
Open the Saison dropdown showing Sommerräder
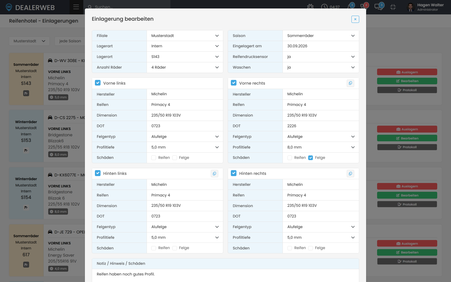pos(321,36)
